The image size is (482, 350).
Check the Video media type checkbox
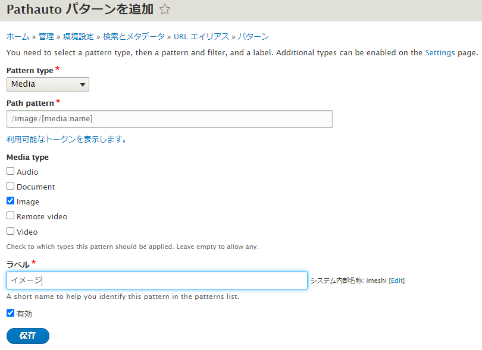tap(11, 231)
